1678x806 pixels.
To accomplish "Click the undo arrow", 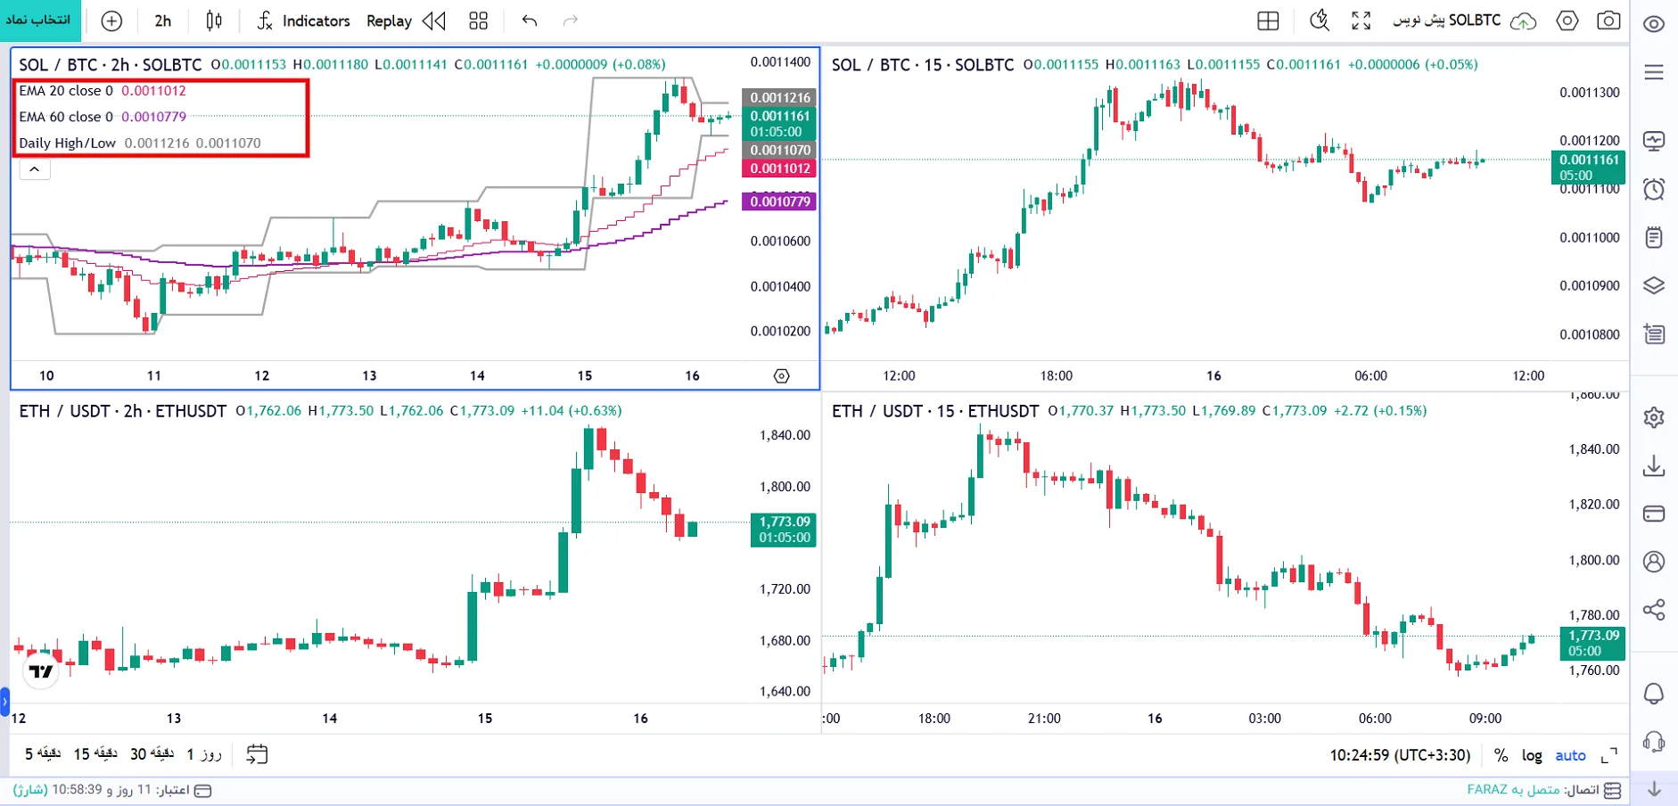I will 530,21.
